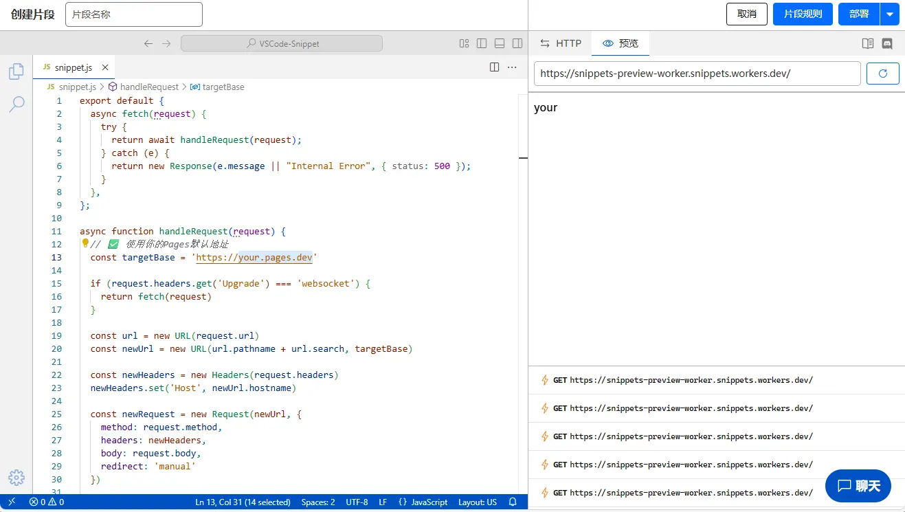Open the documentation book icon

point(868,43)
